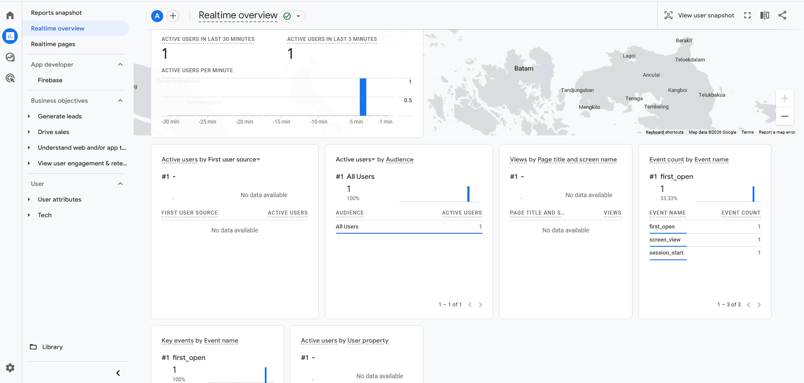Expand the Drive sales item
The image size is (804, 383).
[x=29, y=132]
